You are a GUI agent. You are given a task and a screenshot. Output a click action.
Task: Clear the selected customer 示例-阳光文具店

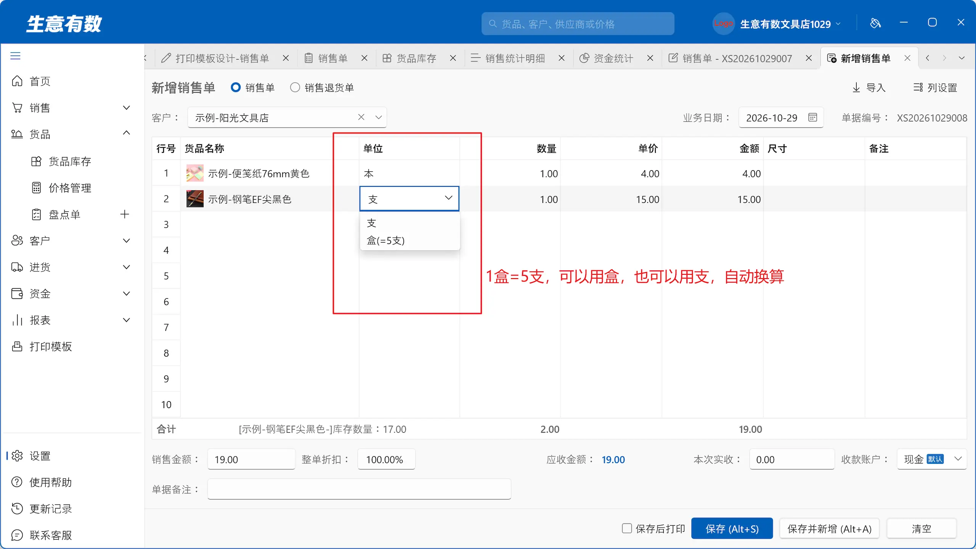(x=361, y=117)
